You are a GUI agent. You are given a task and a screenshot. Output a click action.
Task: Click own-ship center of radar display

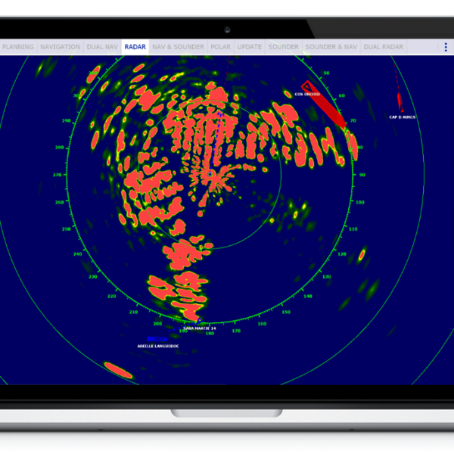(x=209, y=174)
